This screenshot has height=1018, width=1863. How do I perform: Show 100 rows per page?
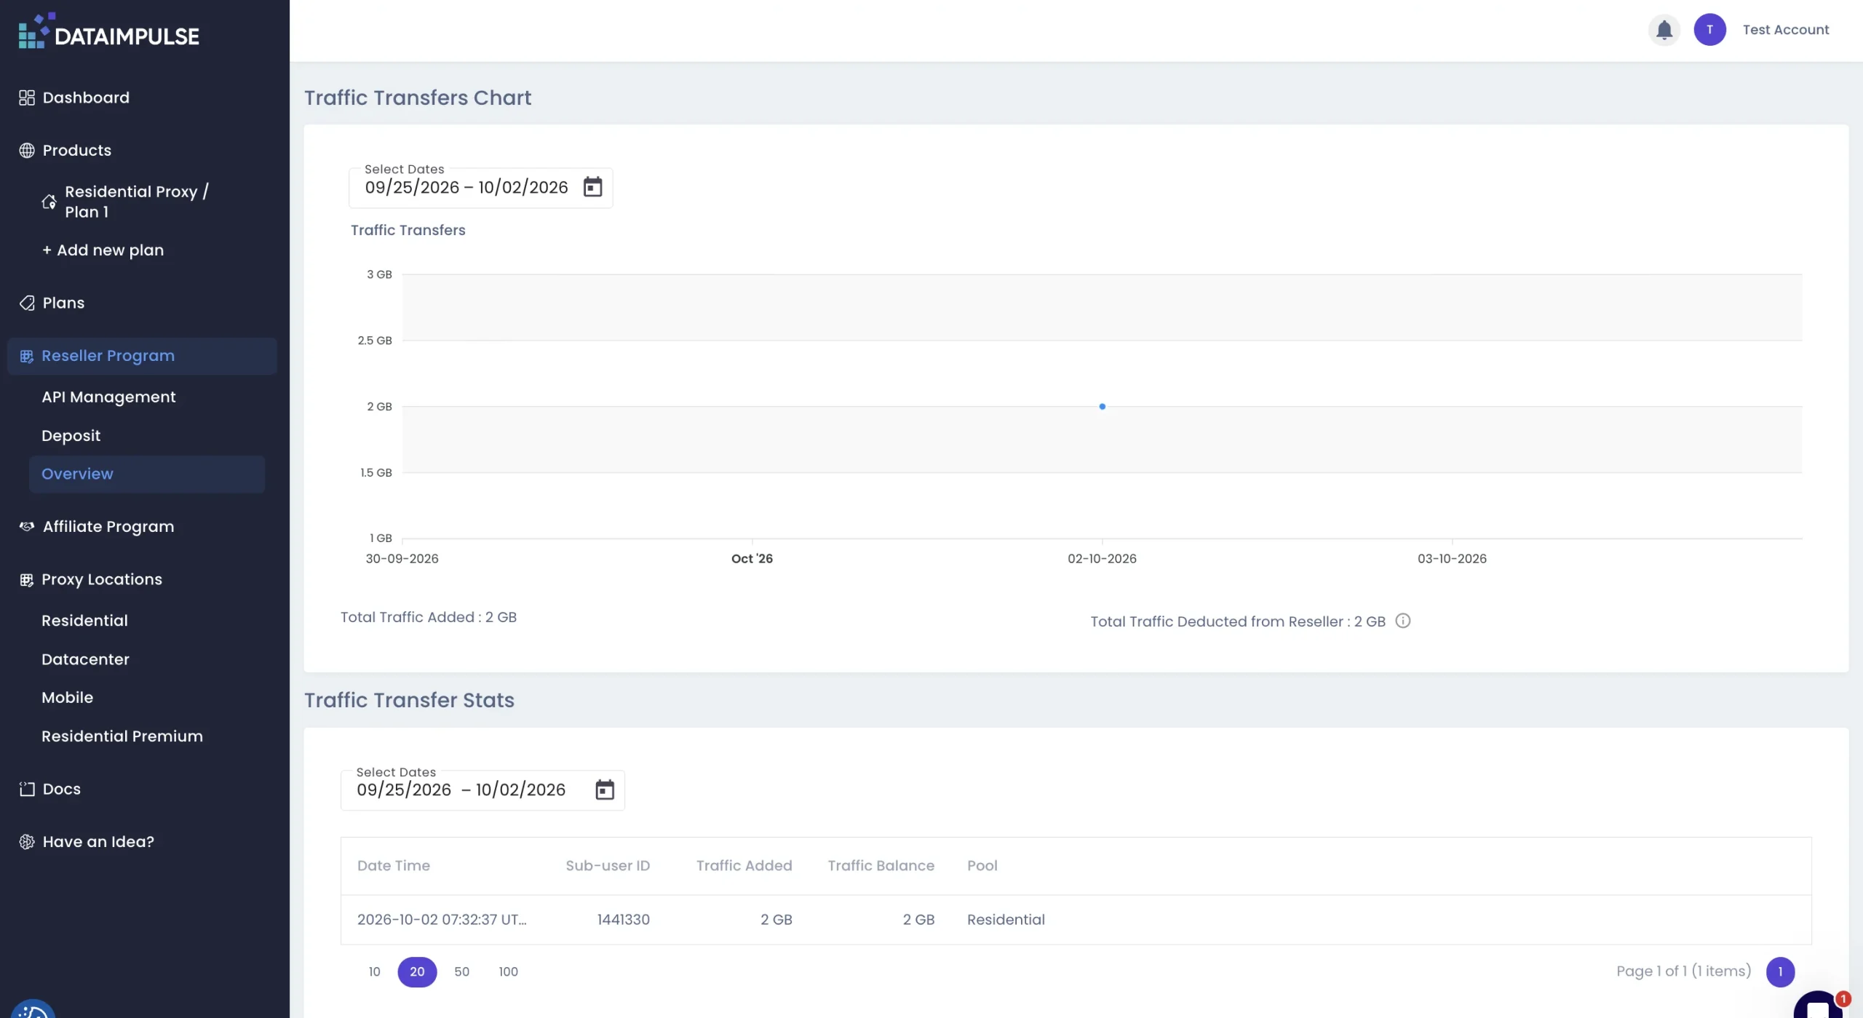coord(508,971)
